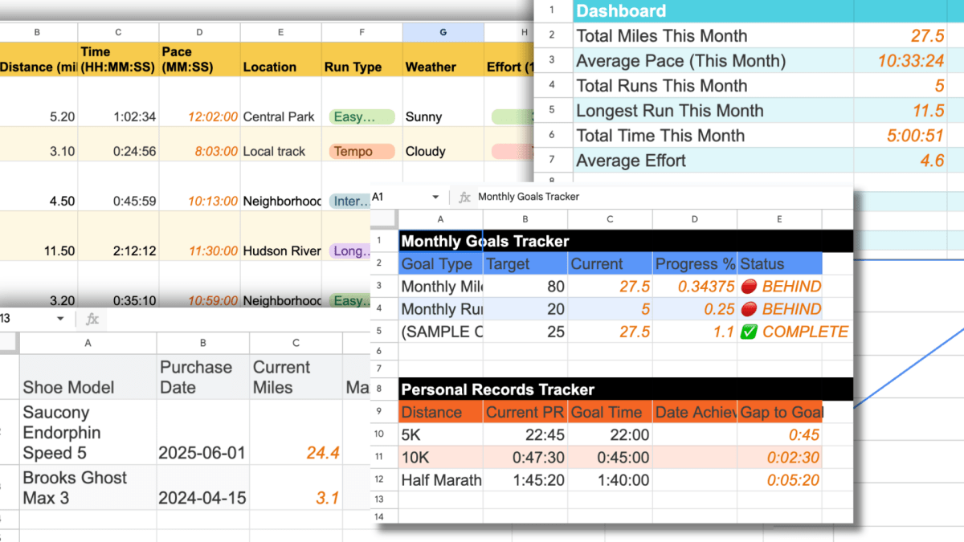Select column D header in Monthly Goals sheet

pos(694,219)
